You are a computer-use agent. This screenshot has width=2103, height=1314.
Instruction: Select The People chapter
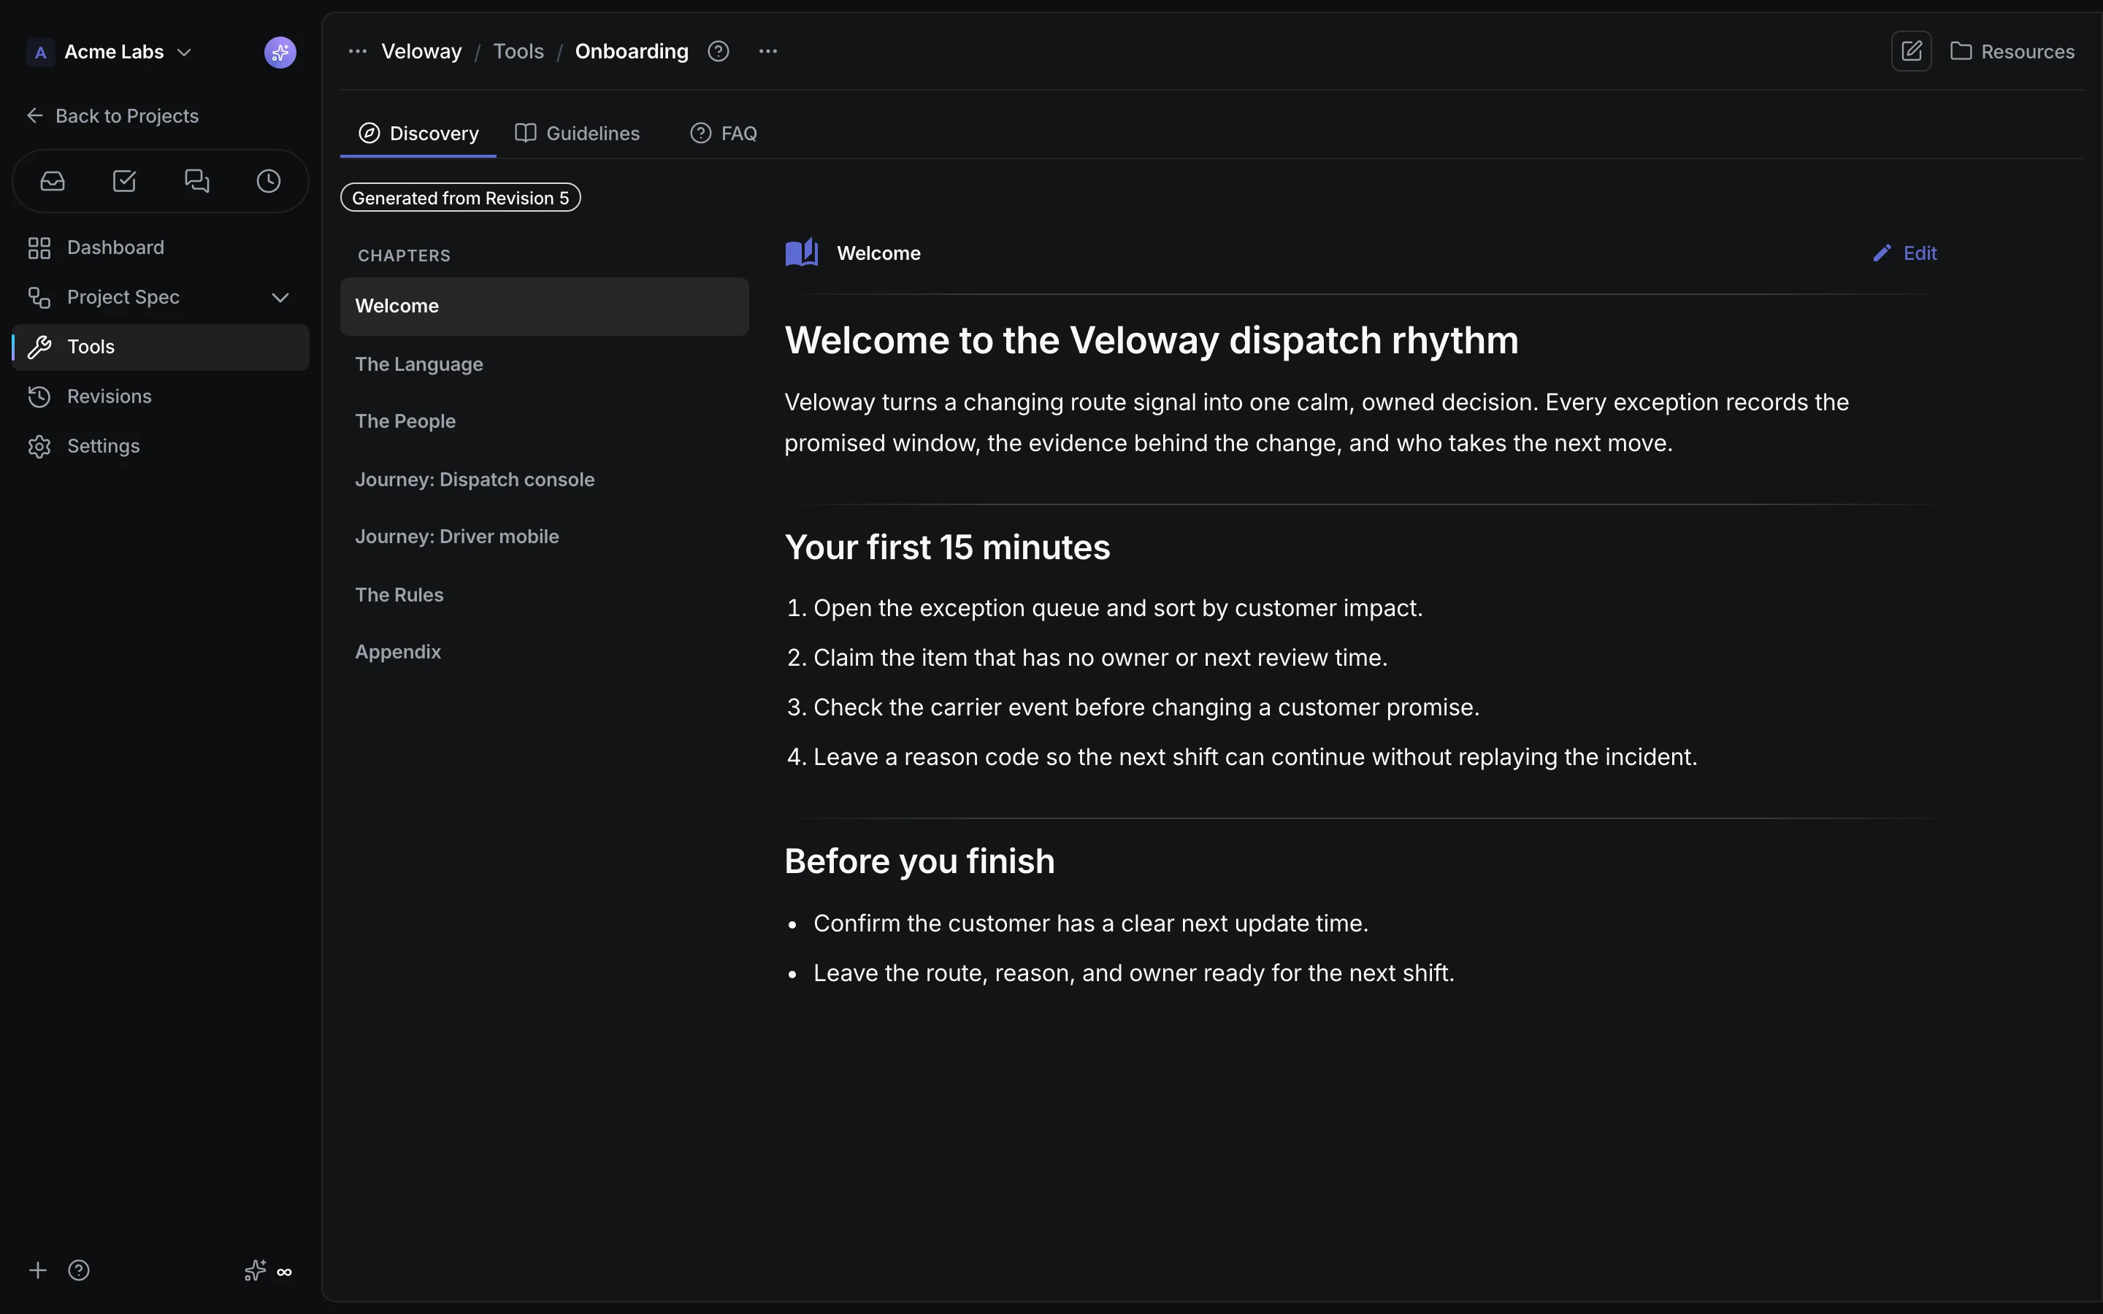(x=544, y=421)
